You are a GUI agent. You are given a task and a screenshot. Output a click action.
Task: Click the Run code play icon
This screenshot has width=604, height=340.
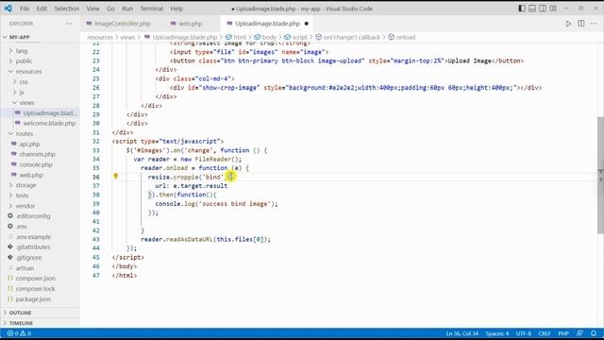point(568,24)
